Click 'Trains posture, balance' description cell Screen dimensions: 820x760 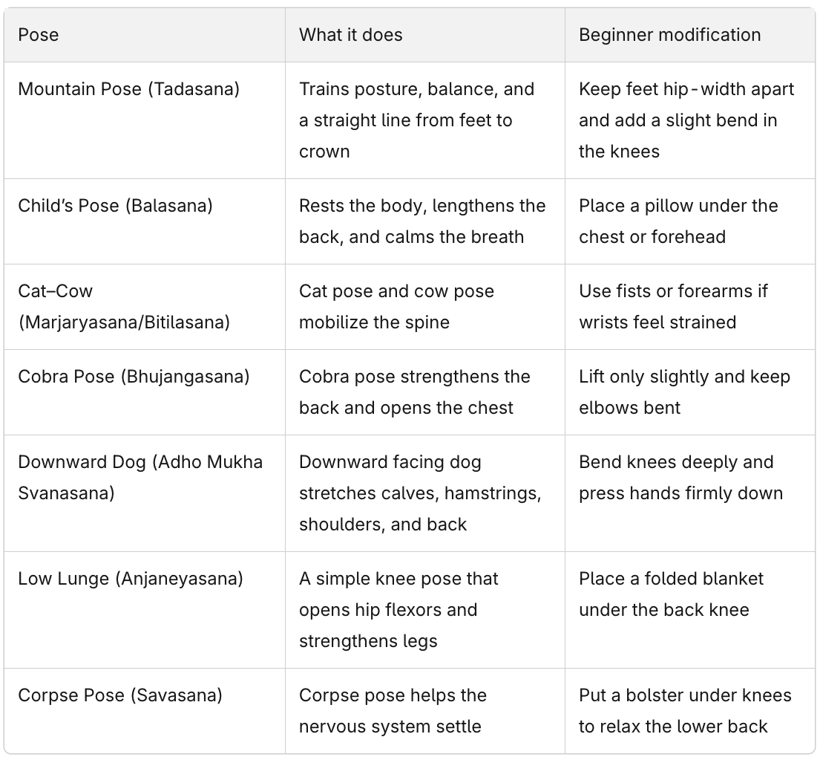424,120
